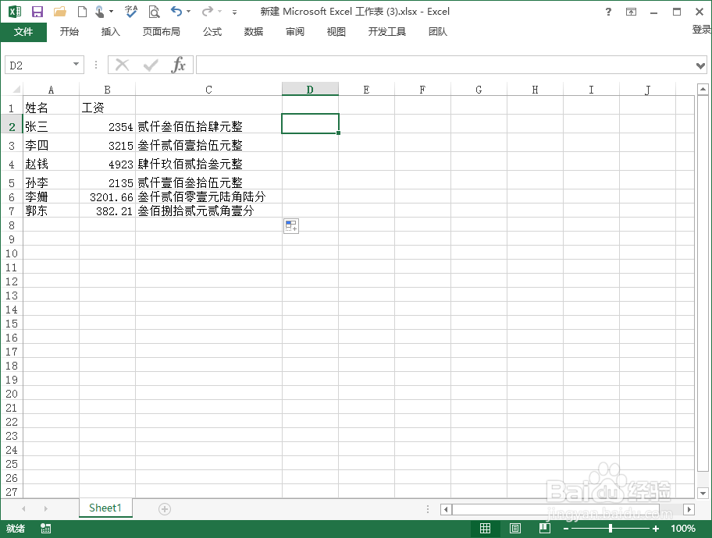This screenshot has width=712, height=538.
Task: Switch to Normal view icon
Action: point(485,528)
